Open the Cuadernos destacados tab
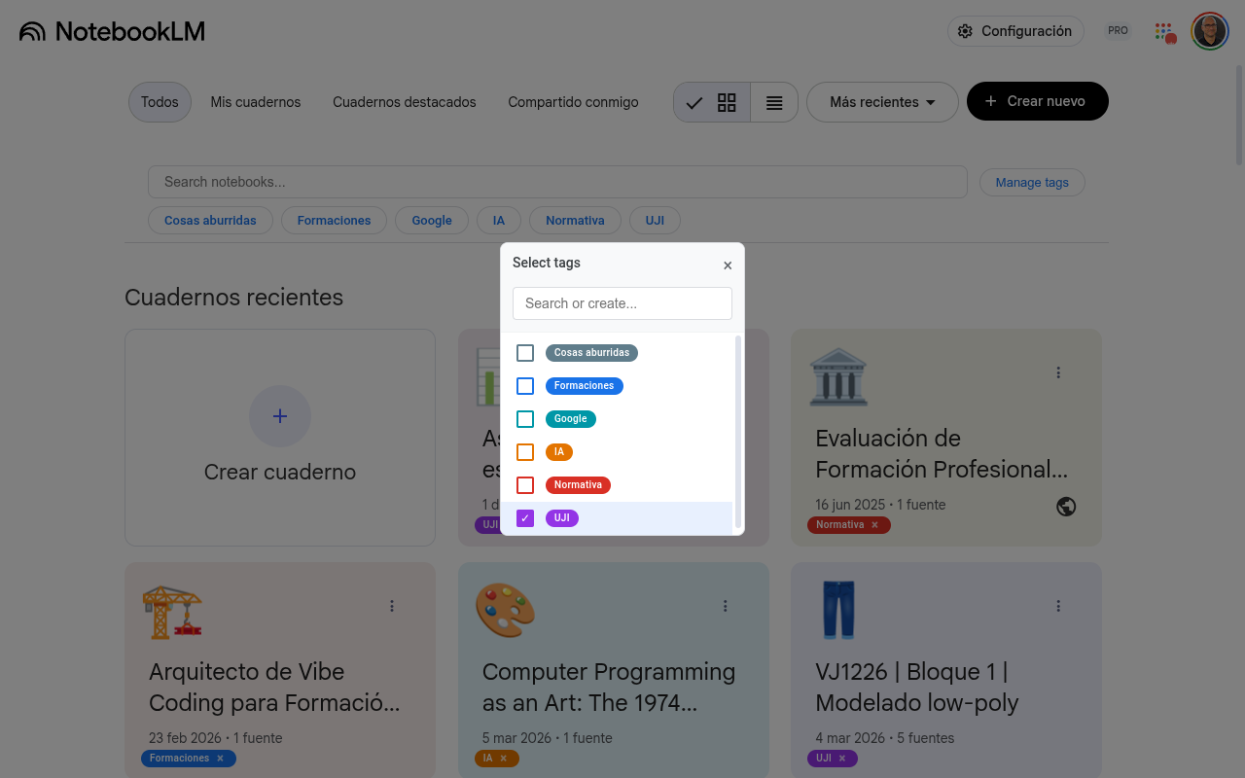Screen dimensions: 1245x778 pyautogui.click(x=405, y=102)
